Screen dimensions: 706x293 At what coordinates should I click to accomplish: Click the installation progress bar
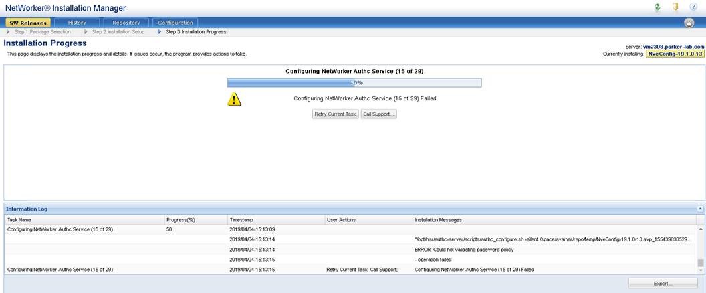pos(354,82)
